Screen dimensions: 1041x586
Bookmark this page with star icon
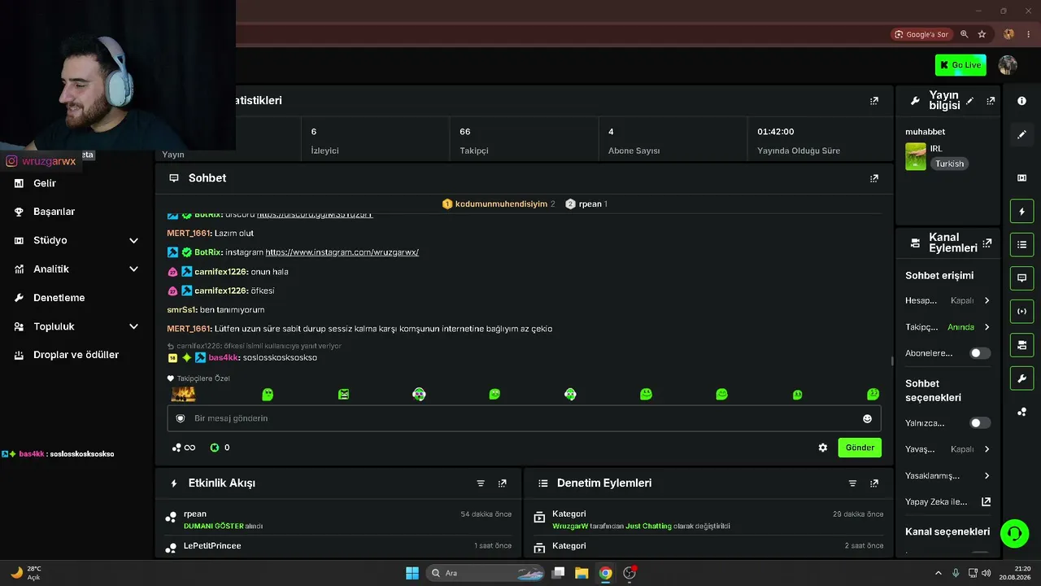(x=982, y=34)
